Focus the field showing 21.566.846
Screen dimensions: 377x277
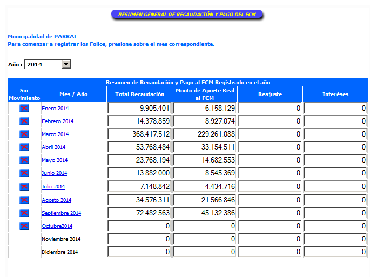[205, 200]
